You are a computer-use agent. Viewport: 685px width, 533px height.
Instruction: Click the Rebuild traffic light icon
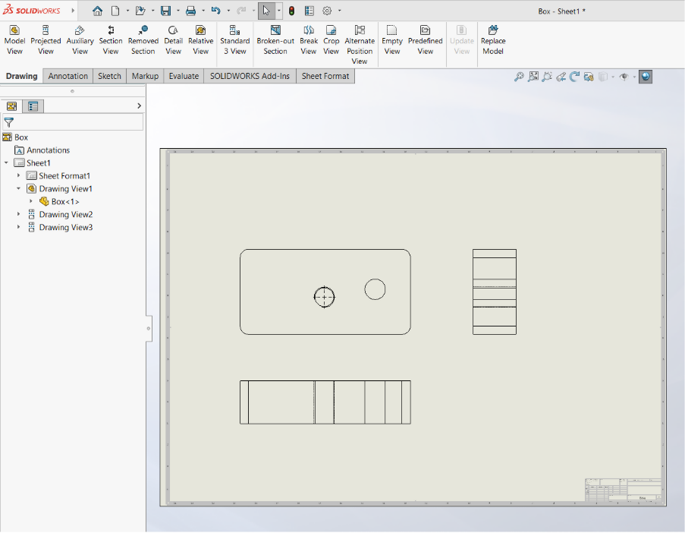point(291,11)
